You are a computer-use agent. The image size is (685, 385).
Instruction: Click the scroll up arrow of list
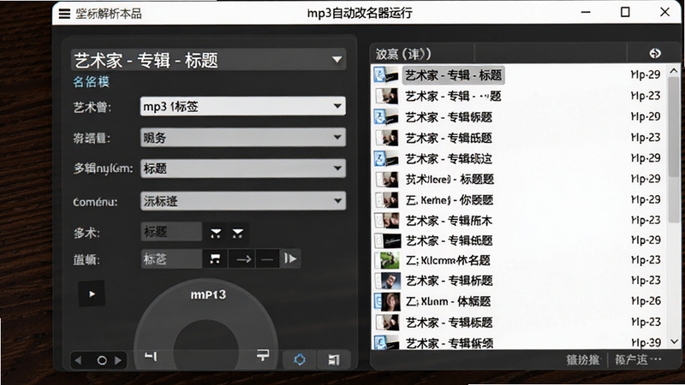(674, 71)
